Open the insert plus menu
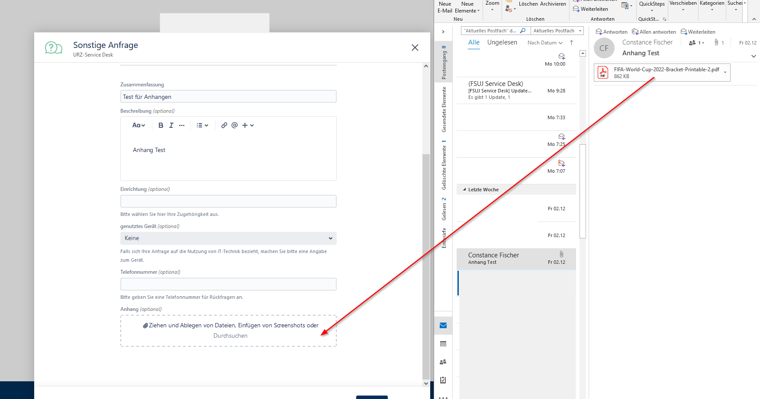This screenshot has height=399, width=760. click(x=248, y=125)
